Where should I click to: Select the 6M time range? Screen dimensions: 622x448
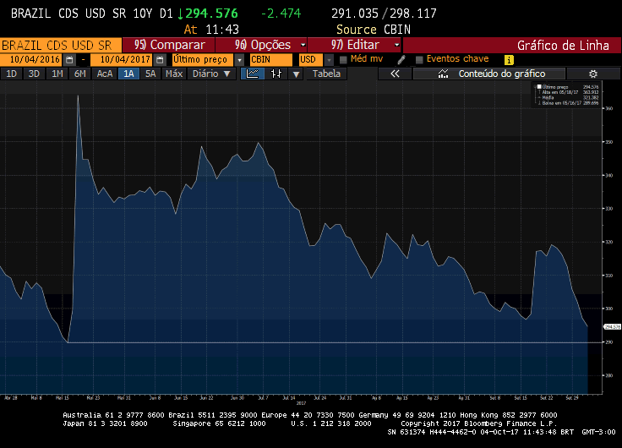(x=79, y=74)
